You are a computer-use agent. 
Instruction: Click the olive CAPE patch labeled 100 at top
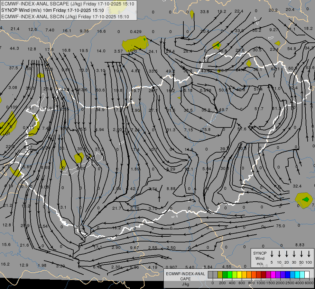pos(135,44)
